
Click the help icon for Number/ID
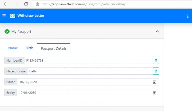[156, 60]
